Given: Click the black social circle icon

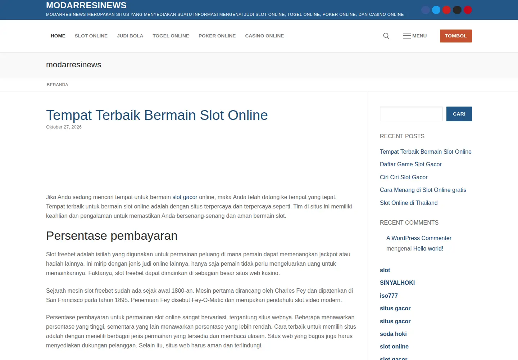Looking at the screenshot, I should click(x=457, y=10).
